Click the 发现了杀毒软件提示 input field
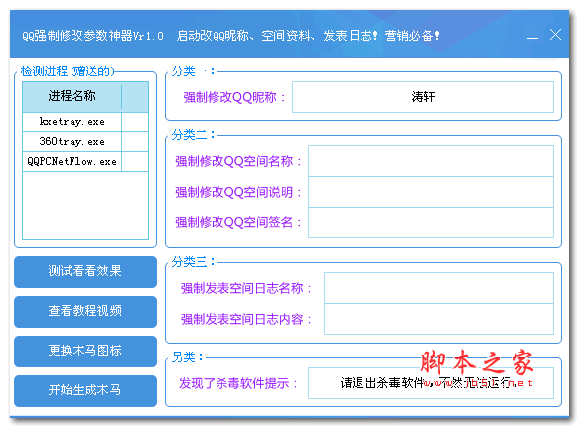This screenshot has width=580, height=429. coord(431,383)
